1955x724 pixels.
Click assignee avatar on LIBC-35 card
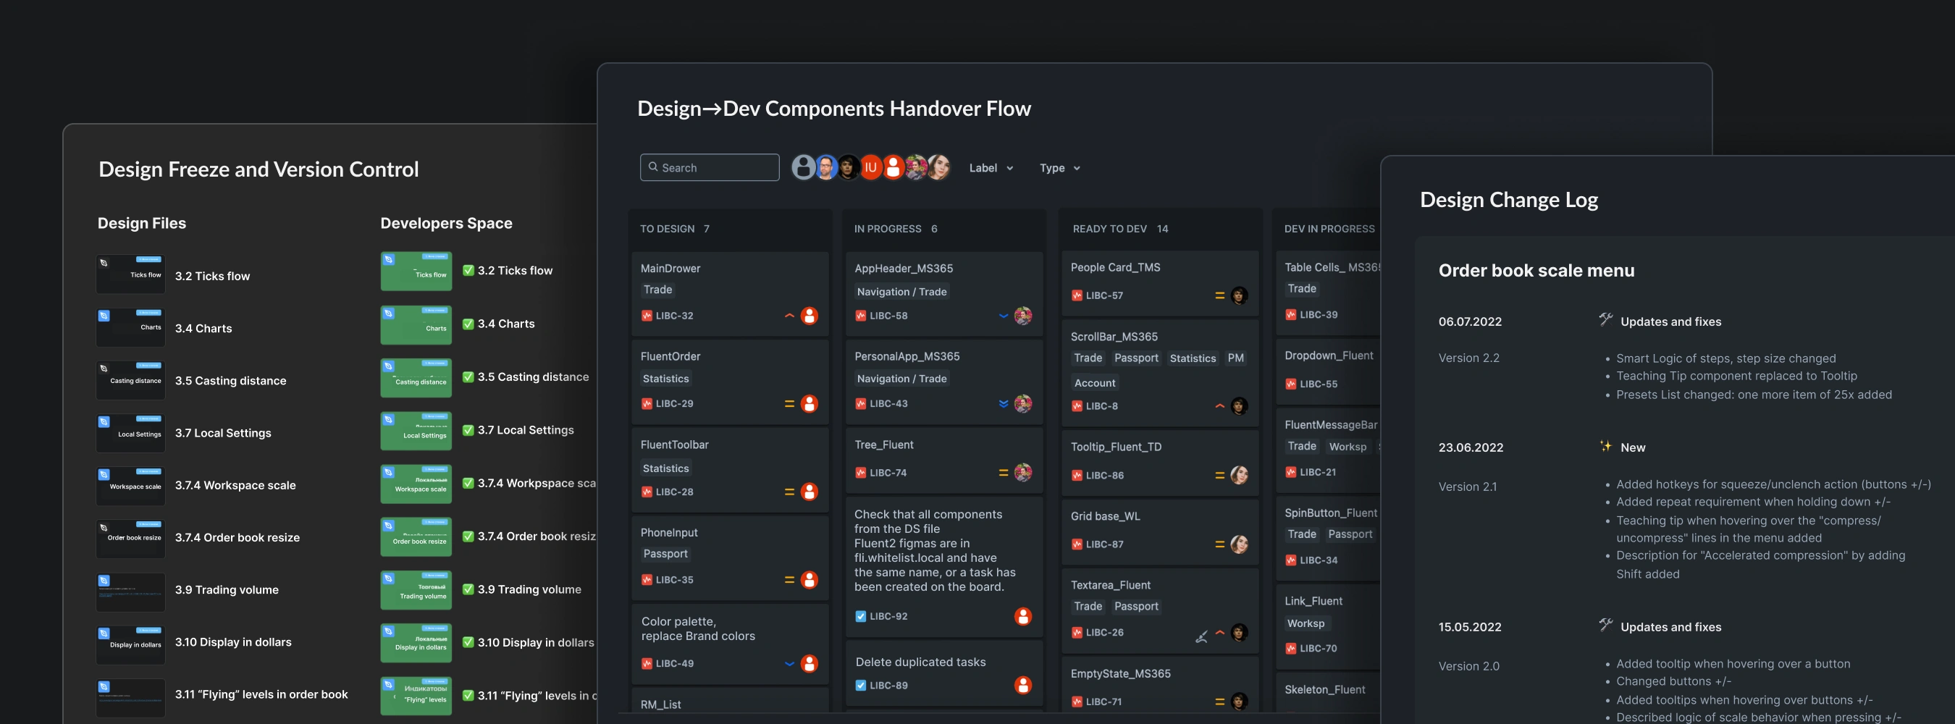(809, 580)
